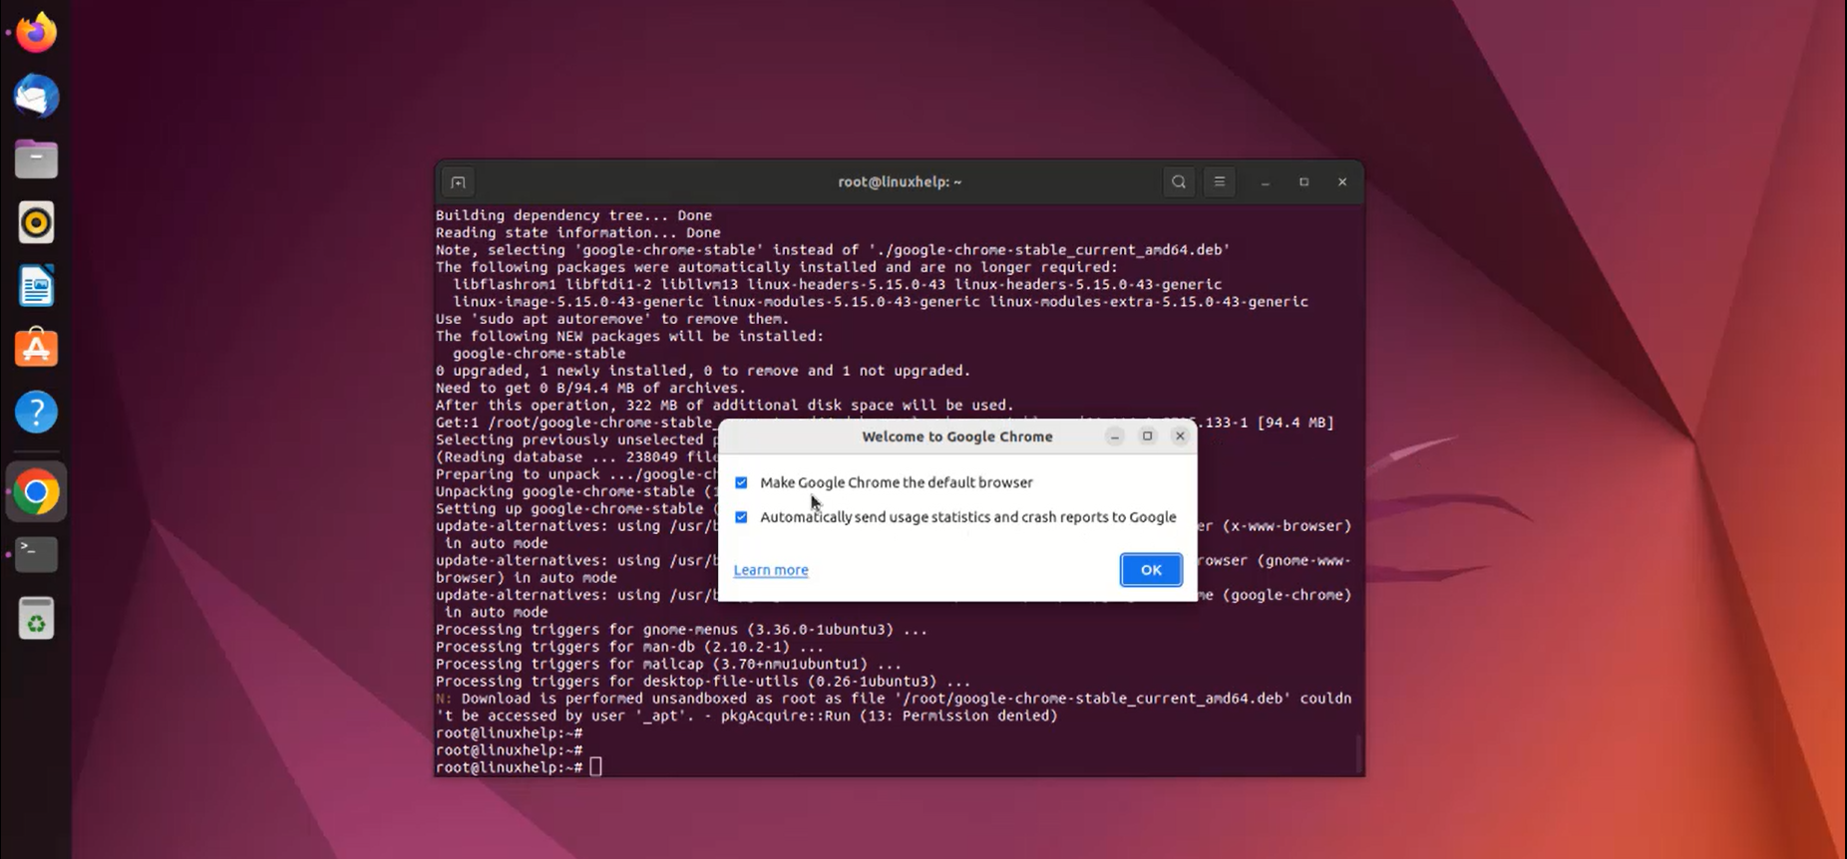The image size is (1847, 859).
Task: Click 'Processing triggers for mailcap' line
Action: [x=668, y=664]
